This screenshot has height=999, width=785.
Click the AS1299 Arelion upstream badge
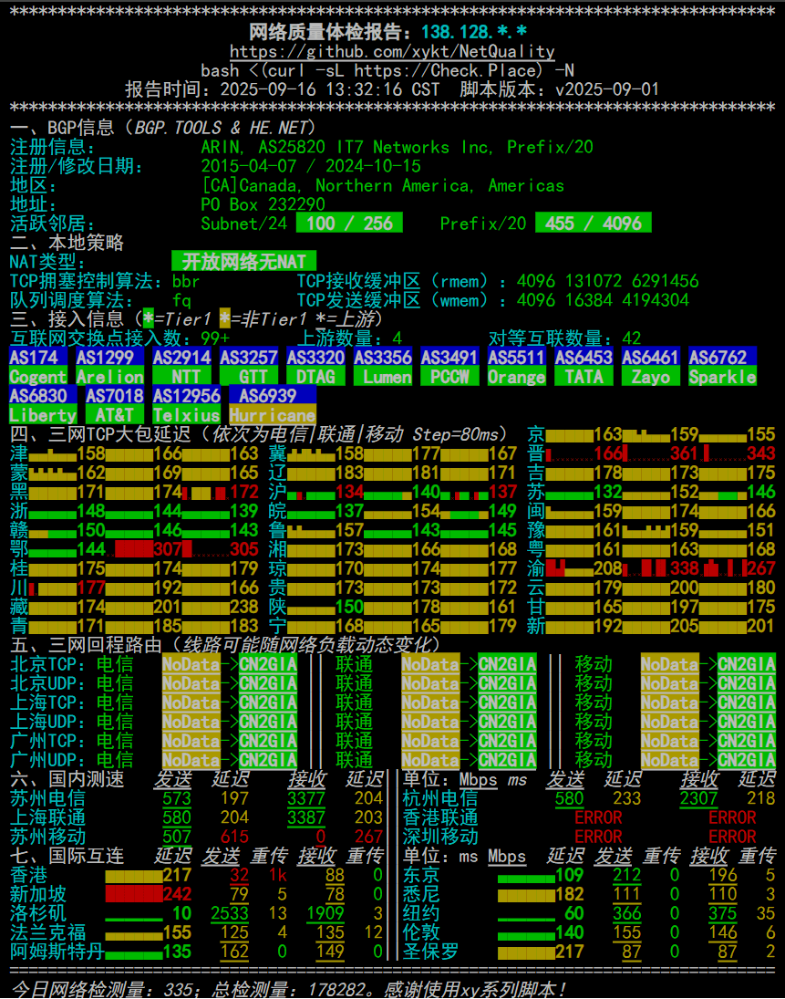pos(109,367)
